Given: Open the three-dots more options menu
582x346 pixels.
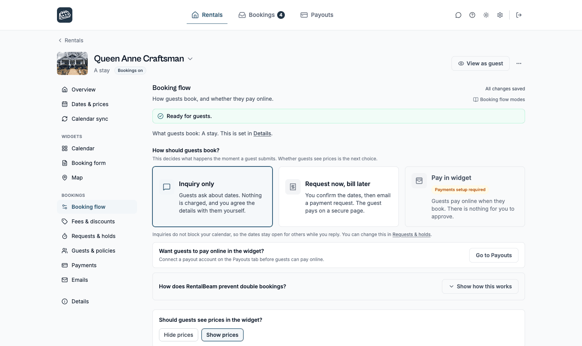Looking at the screenshot, I should tap(519, 63).
